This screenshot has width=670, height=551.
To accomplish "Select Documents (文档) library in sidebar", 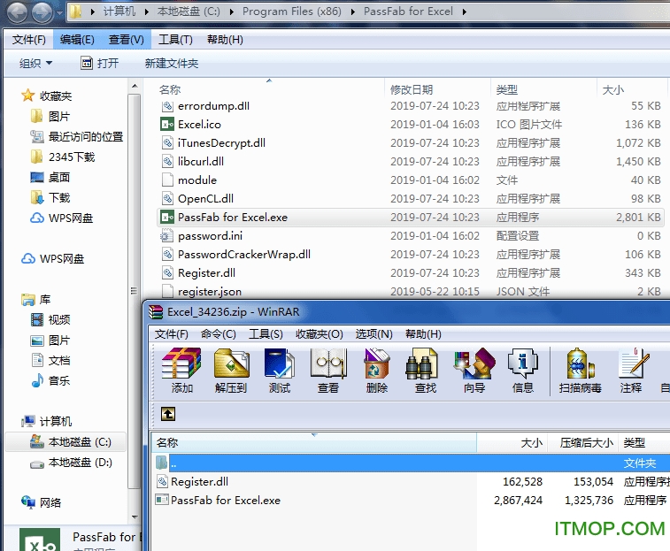I will pyautogui.click(x=50, y=361).
